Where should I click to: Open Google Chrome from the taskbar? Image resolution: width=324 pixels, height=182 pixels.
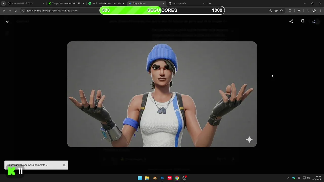click(x=177, y=178)
